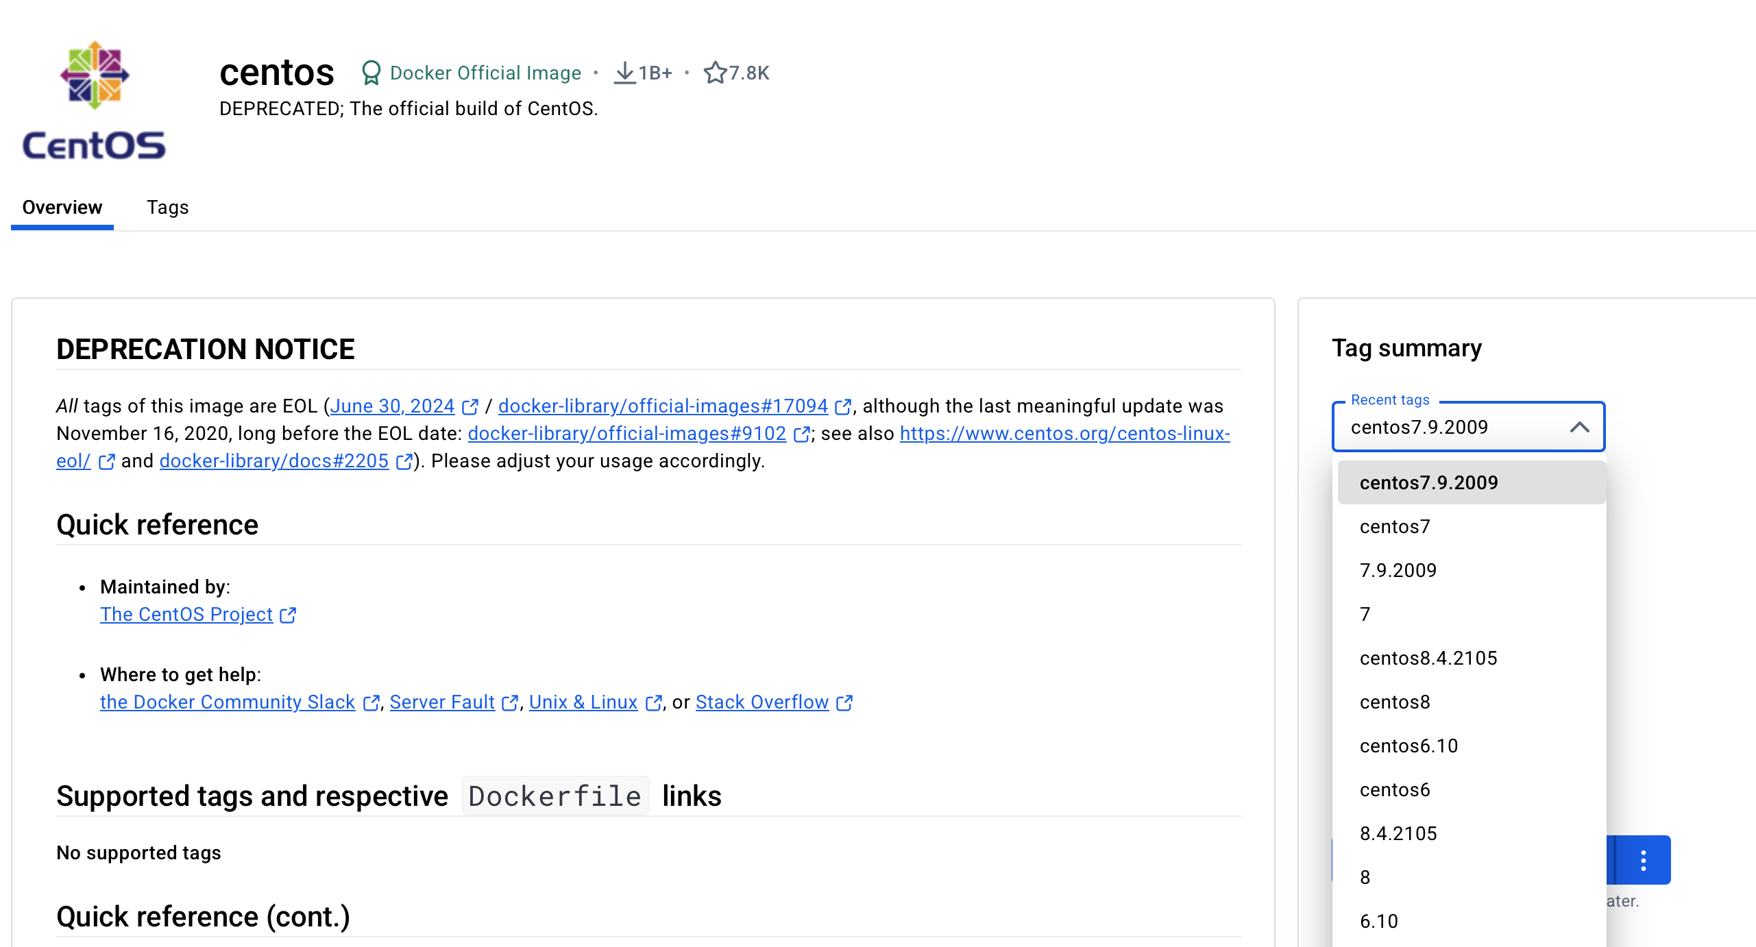Click external link icon beside Server Fault

510,702
